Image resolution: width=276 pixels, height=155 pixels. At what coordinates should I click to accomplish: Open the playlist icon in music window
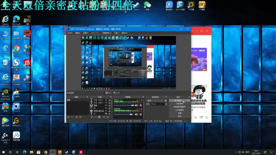pyautogui.click(x=207, y=117)
